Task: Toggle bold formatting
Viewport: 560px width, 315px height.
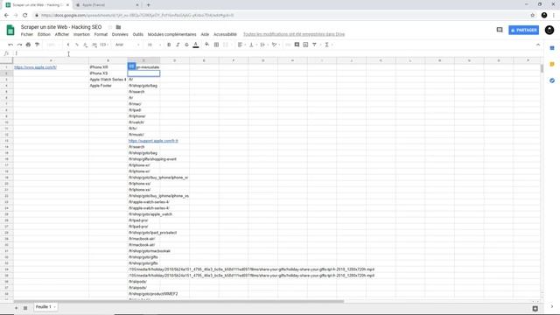Action: (x=169, y=45)
